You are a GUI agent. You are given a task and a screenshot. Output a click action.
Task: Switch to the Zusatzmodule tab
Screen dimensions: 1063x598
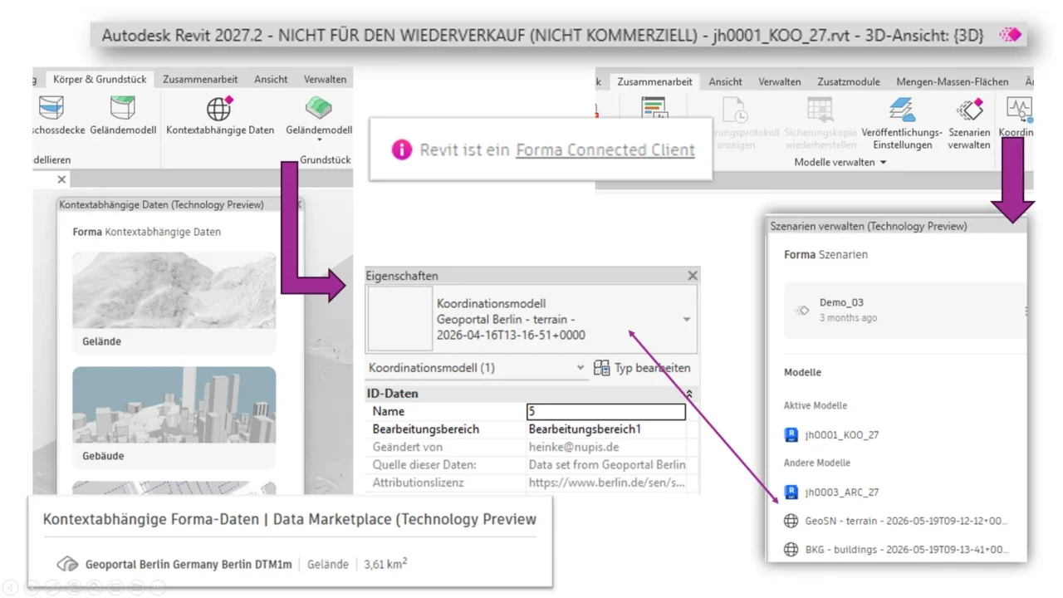(x=848, y=81)
